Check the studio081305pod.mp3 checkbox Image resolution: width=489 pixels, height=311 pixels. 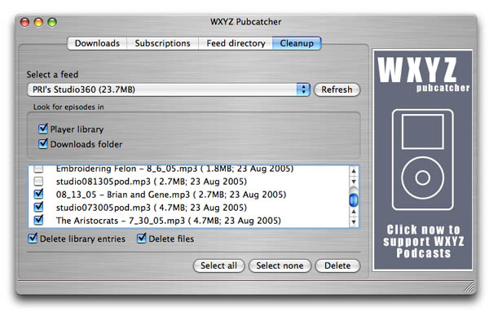click(38, 181)
